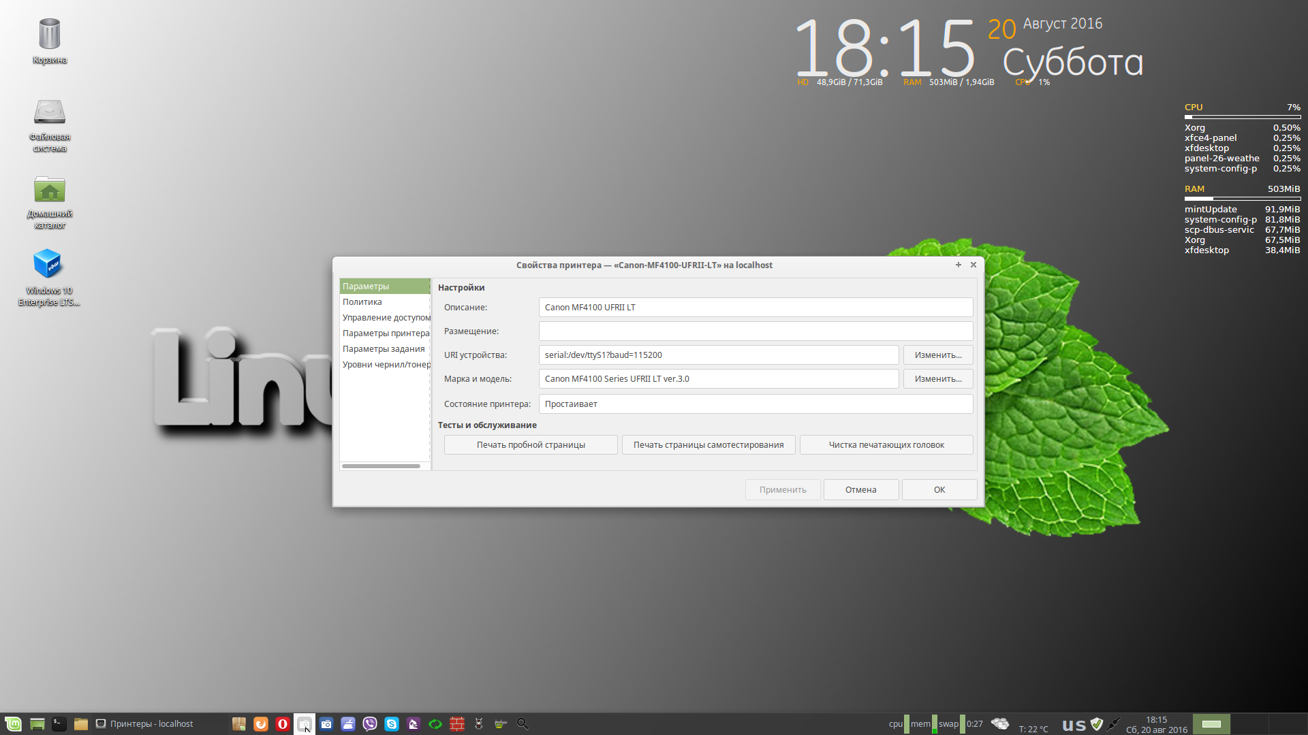The height and width of the screenshot is (735, 1308).
Task: Select Параметры принтера in the sidebar
Action: tap(384, 333)
